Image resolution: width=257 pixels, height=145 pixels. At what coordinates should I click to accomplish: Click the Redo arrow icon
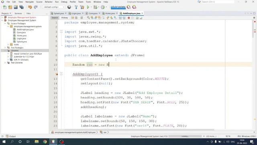coord(36,7)
